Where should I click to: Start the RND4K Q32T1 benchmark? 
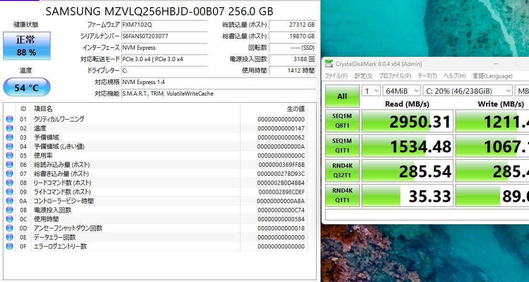pyautogui.click(x=342, y=171)
